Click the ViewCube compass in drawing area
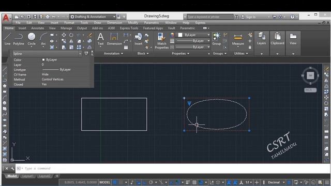This screenshot has height=186, width=331. point(310,75)
